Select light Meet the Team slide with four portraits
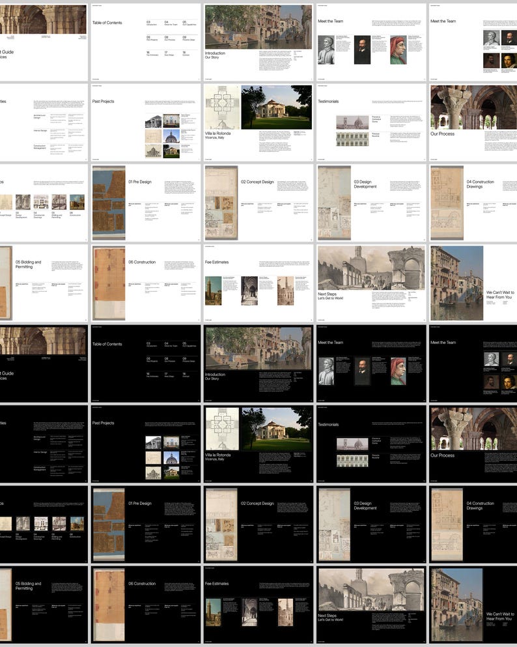Screen dimensions: 517x647 (473, 42)
